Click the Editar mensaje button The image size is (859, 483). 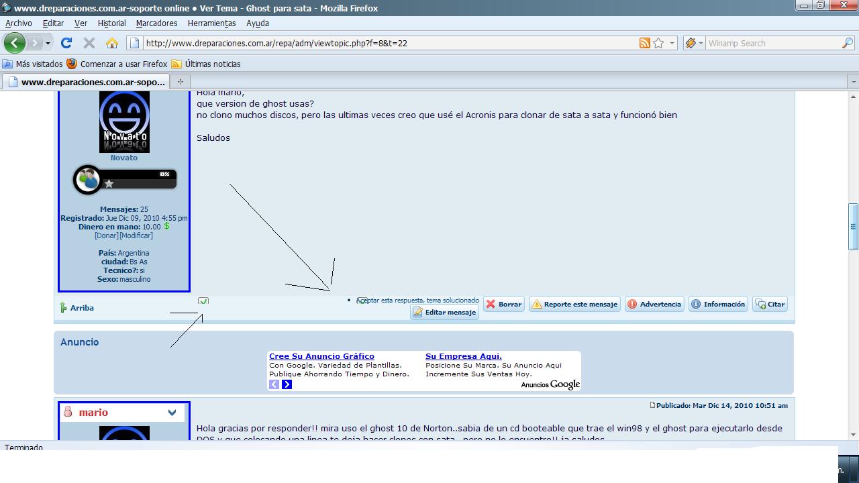tap(444, 313)
